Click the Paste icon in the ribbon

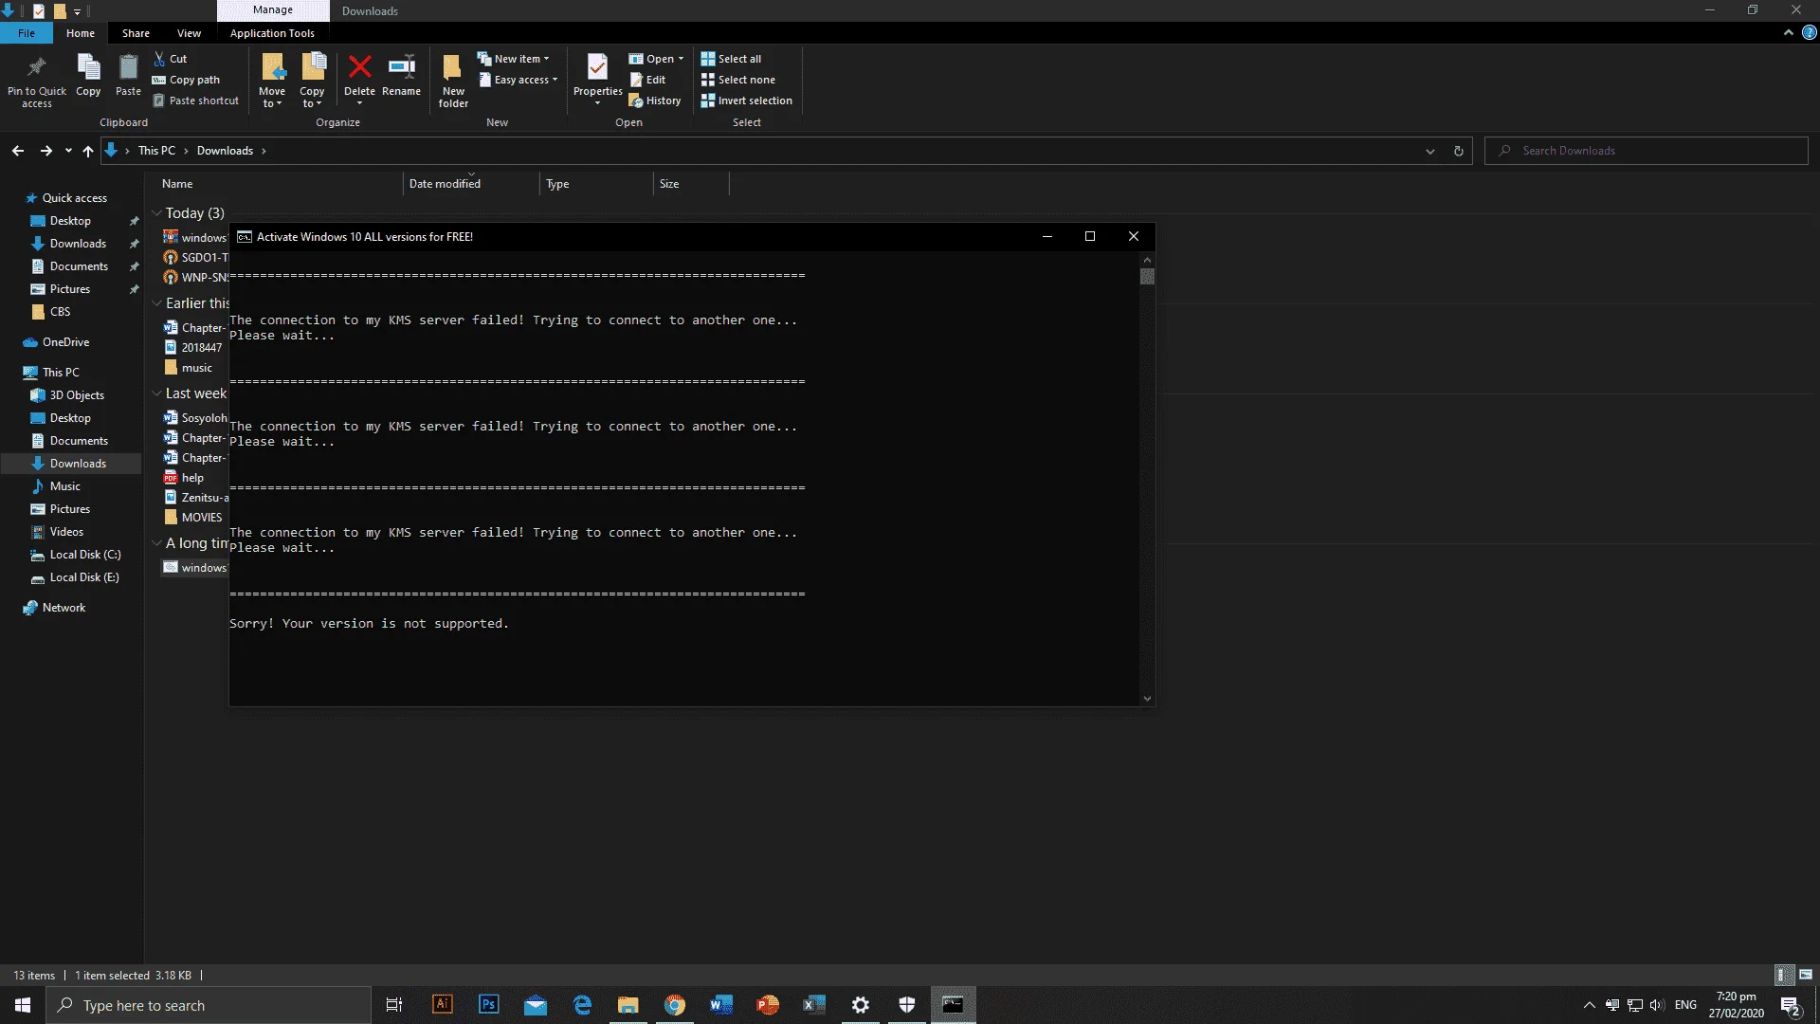coord(128,68)
